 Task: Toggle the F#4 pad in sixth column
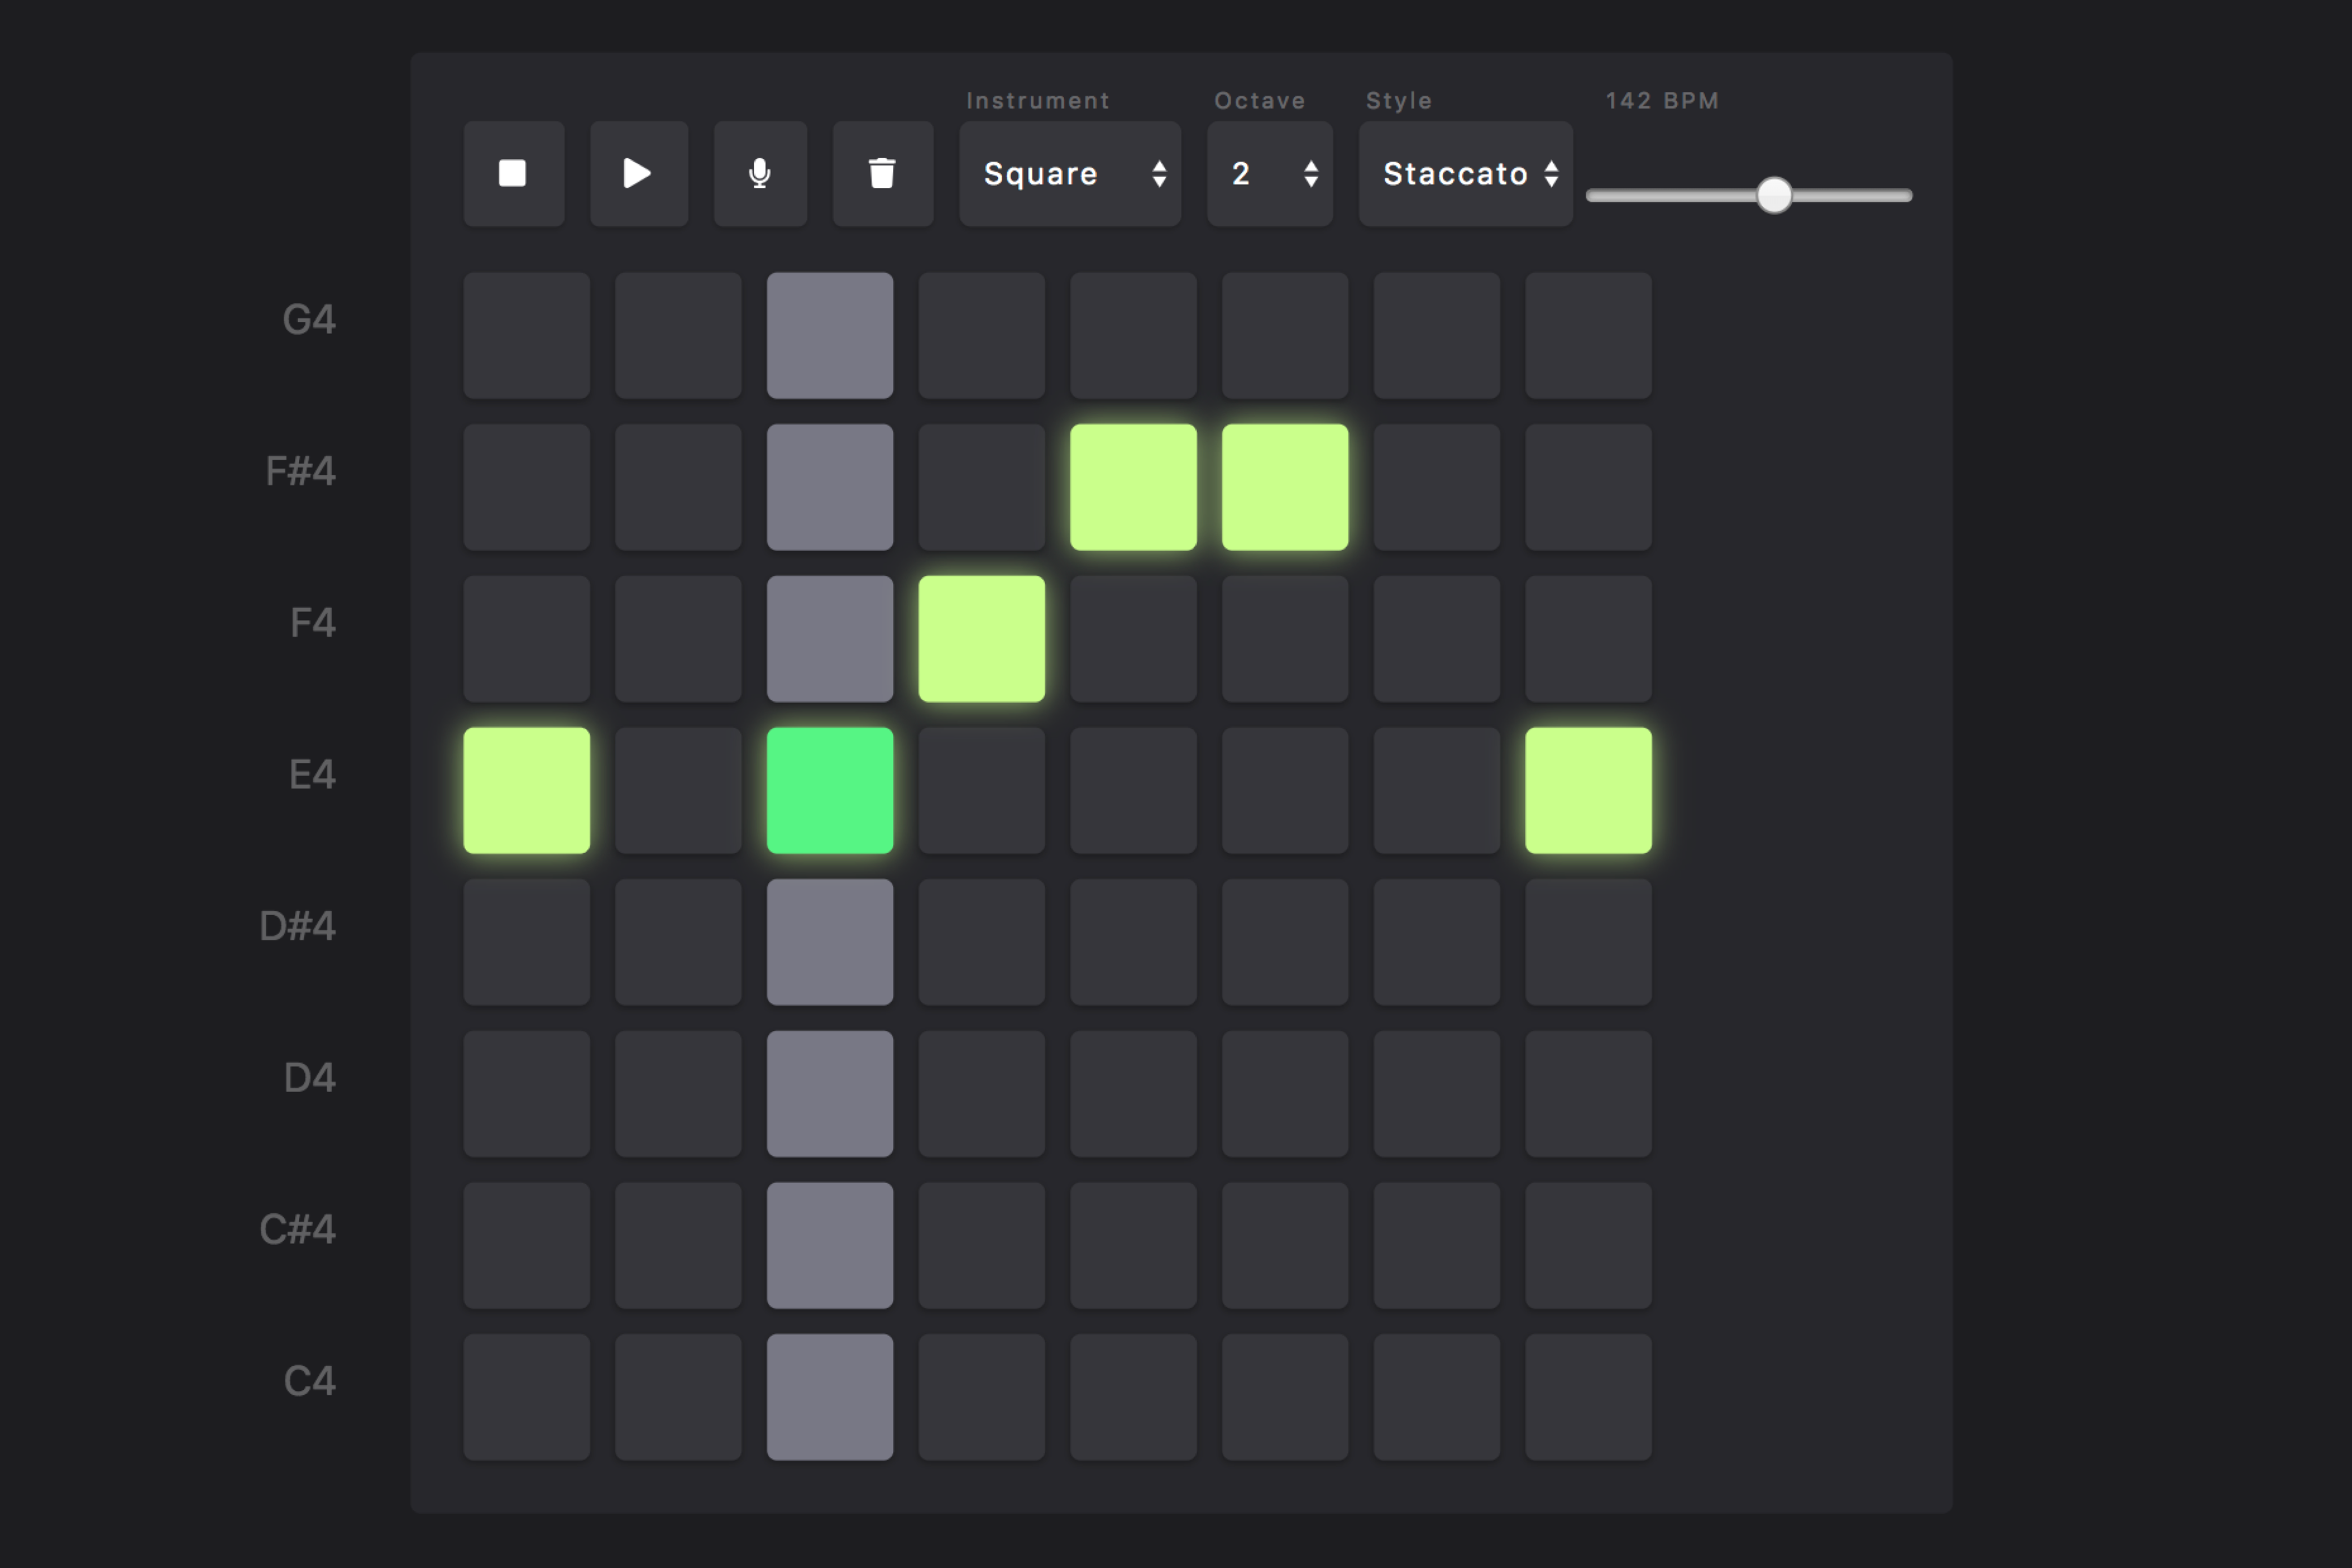click(1284, 487)
